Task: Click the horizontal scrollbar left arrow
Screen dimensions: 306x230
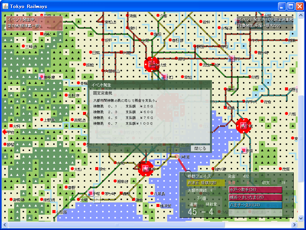Action: 5,225
